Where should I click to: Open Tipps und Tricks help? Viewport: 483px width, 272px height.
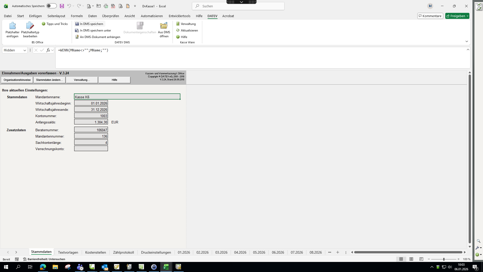pos(55,24)
